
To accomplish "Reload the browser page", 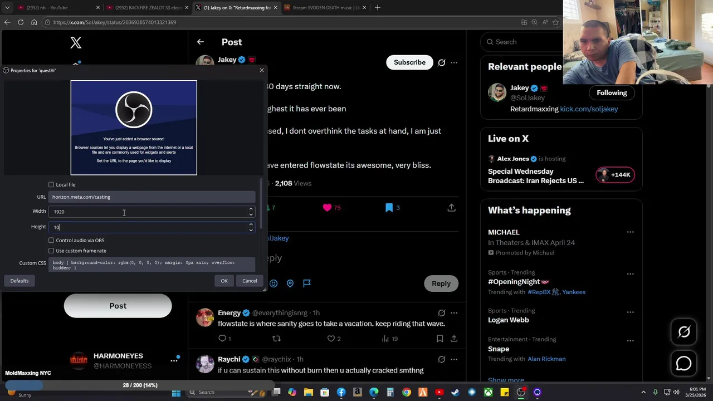I will 21,22.
